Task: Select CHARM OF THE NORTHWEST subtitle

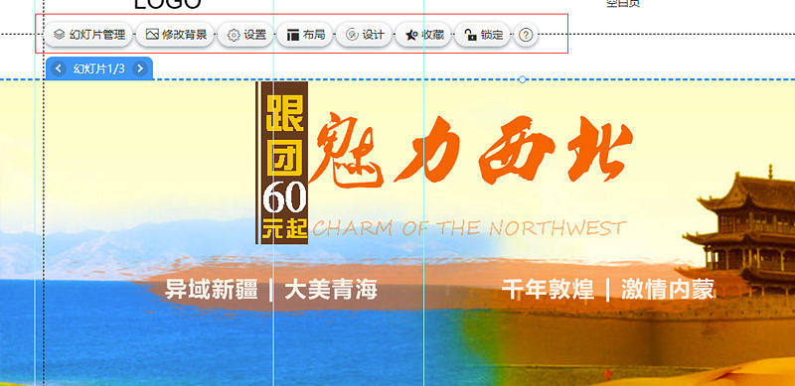Action: [x=469, y=228]
